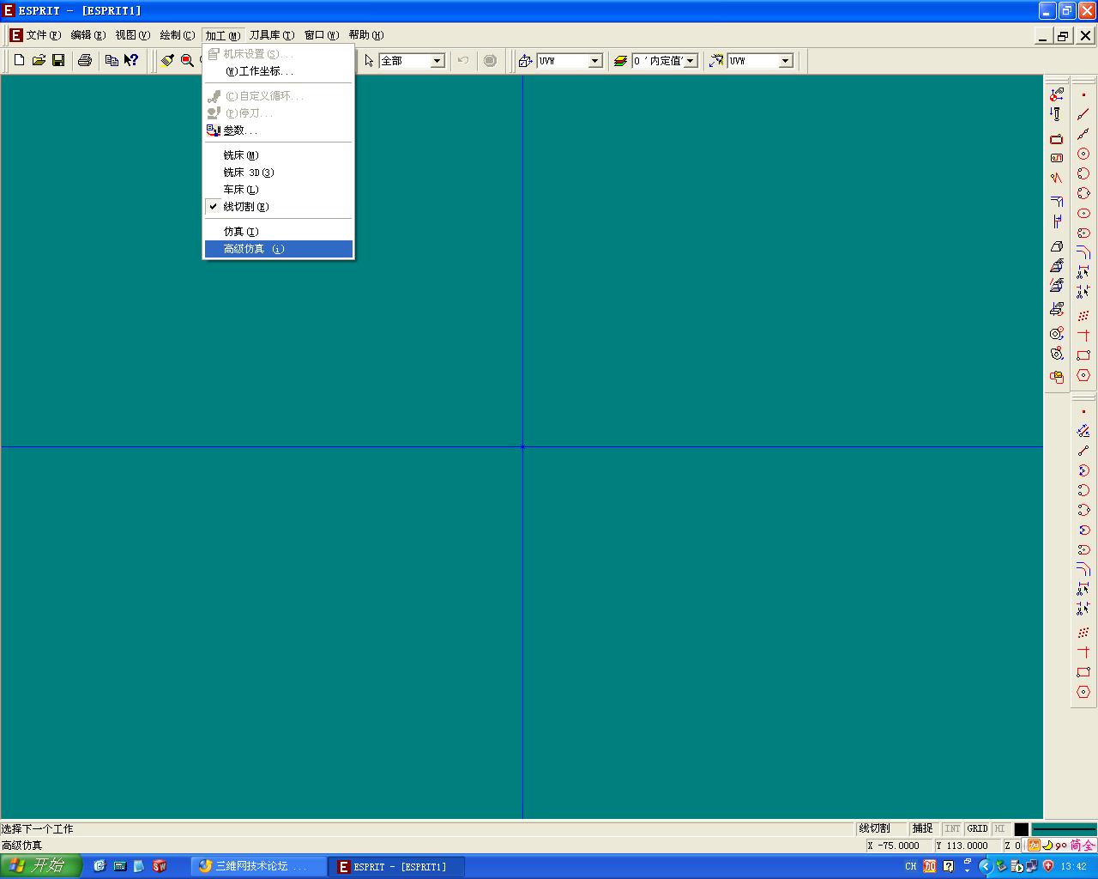Switch to 三维网技术论坛 taskbar window

click(x=260, y=867)
